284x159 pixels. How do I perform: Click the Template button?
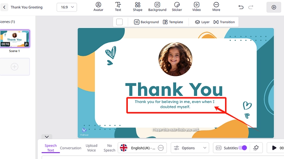173,22
